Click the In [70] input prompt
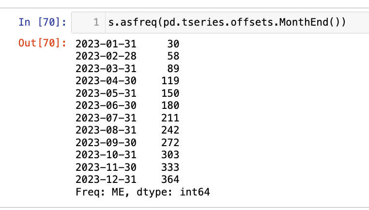 (x=42, y=22)
